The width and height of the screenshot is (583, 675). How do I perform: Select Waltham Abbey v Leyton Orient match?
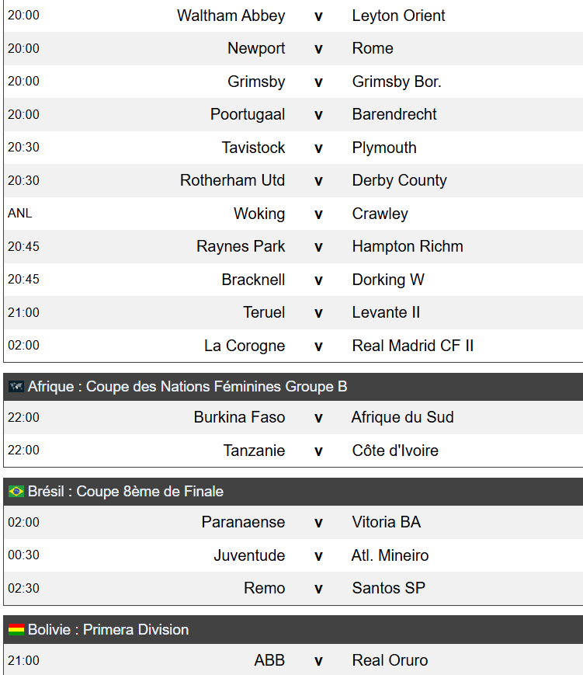pos(293,16)
